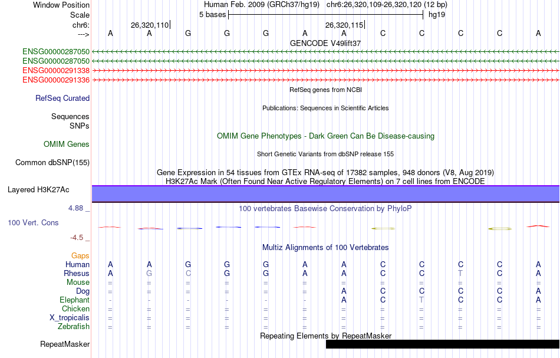Click the SNPs track label
560x358 pixels.
point(80,126)
